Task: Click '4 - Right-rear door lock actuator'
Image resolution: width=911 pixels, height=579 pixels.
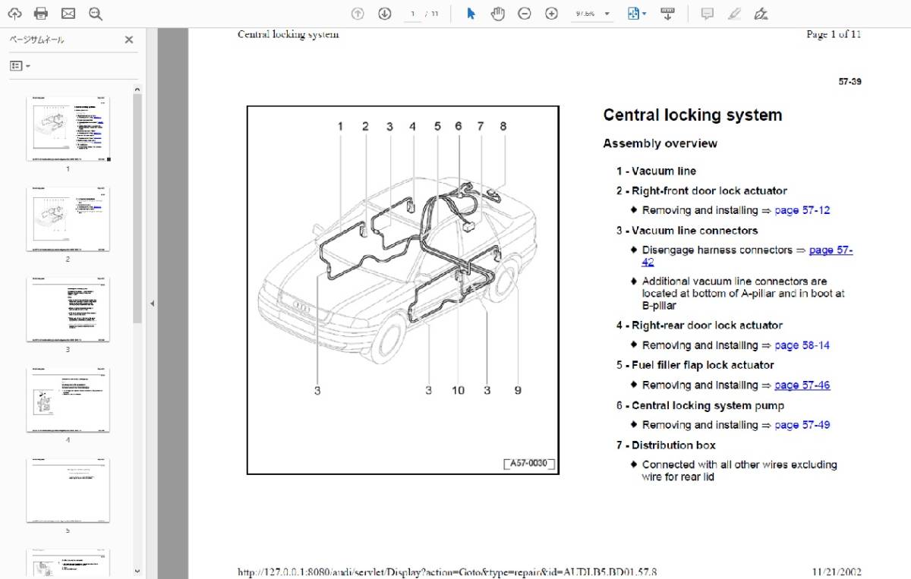Action: click(699, 325)
